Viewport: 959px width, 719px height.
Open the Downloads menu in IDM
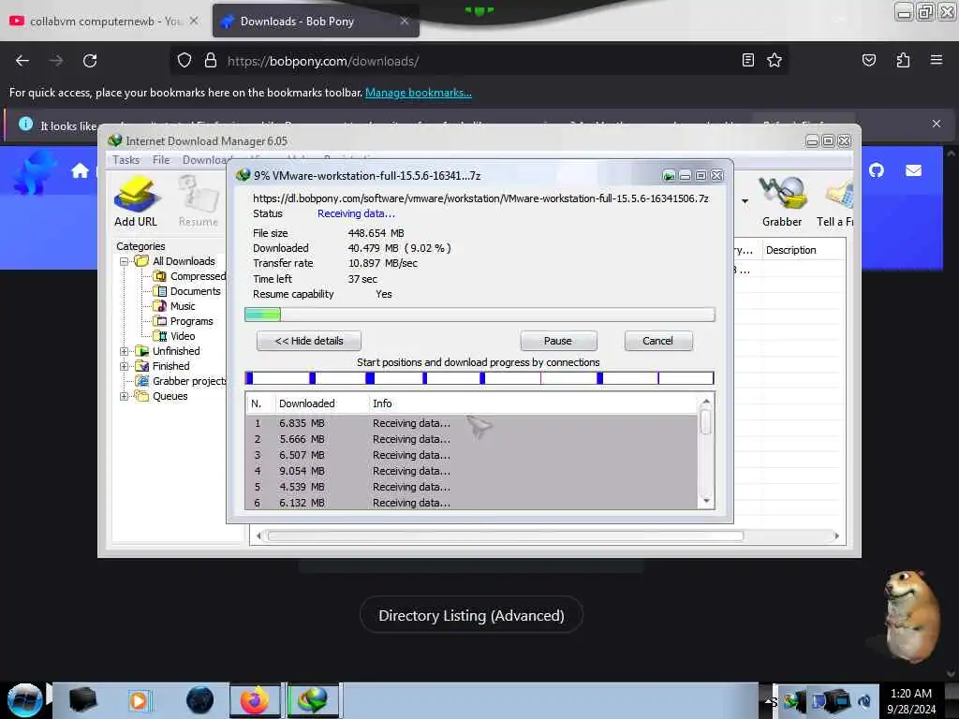[204, 160]
